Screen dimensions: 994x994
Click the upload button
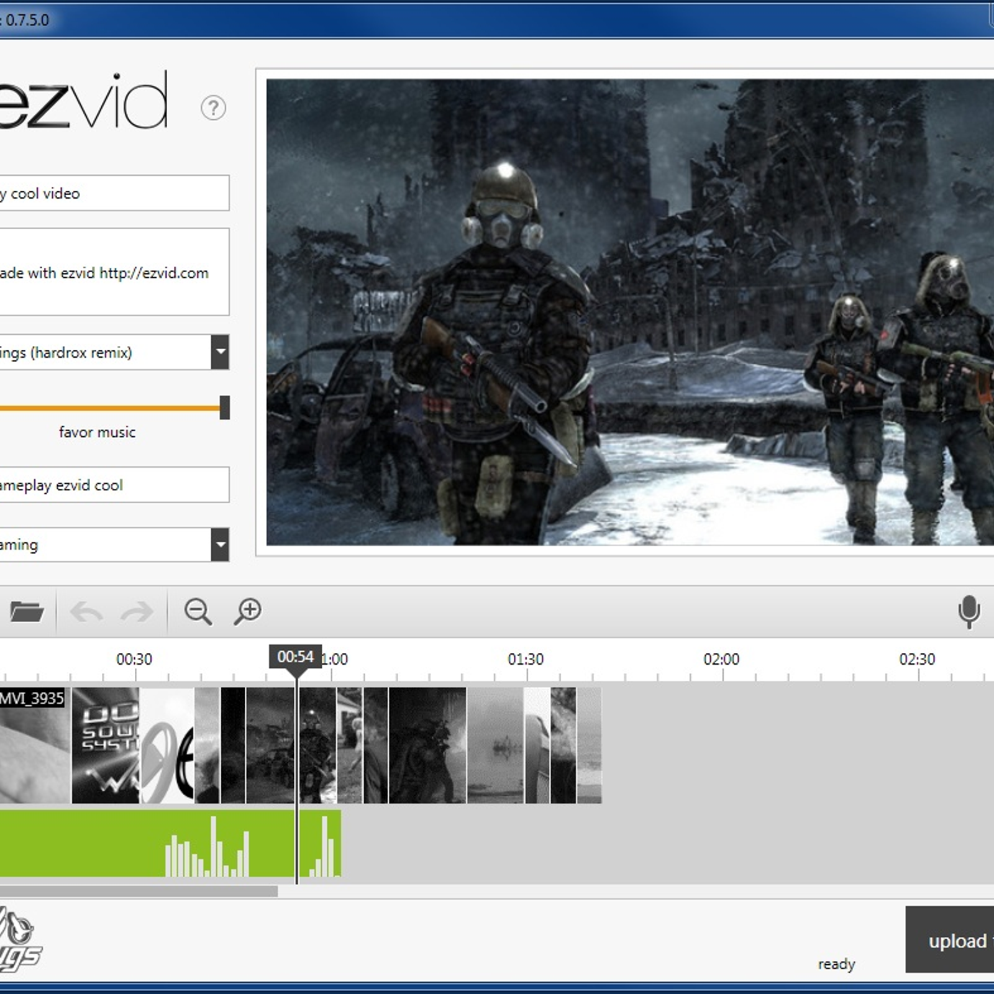coord(950,940)
